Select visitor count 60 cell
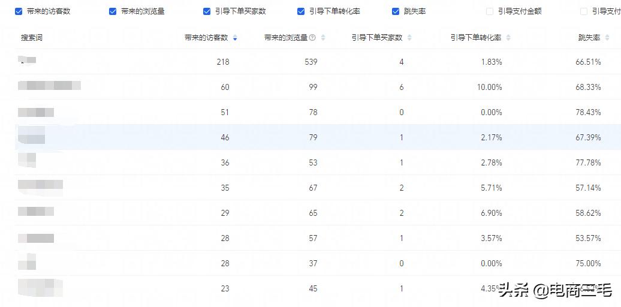The width and height of the screenshot is (621, 307). (225, 87)
